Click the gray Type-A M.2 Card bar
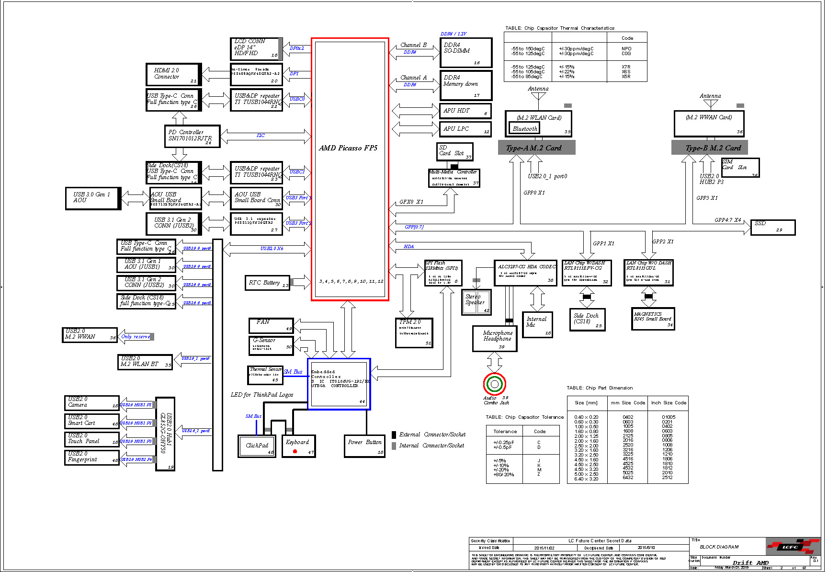Screen dimensions: 828x572 click(x=536, y=148)
